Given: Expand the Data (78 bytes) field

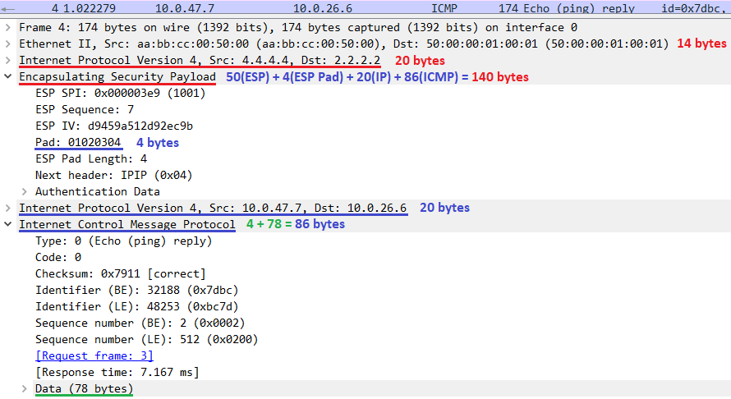Looking at the screenshot, I should tap(25, 388).
